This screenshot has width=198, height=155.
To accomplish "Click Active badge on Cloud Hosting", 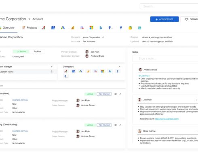I will 90,125.
